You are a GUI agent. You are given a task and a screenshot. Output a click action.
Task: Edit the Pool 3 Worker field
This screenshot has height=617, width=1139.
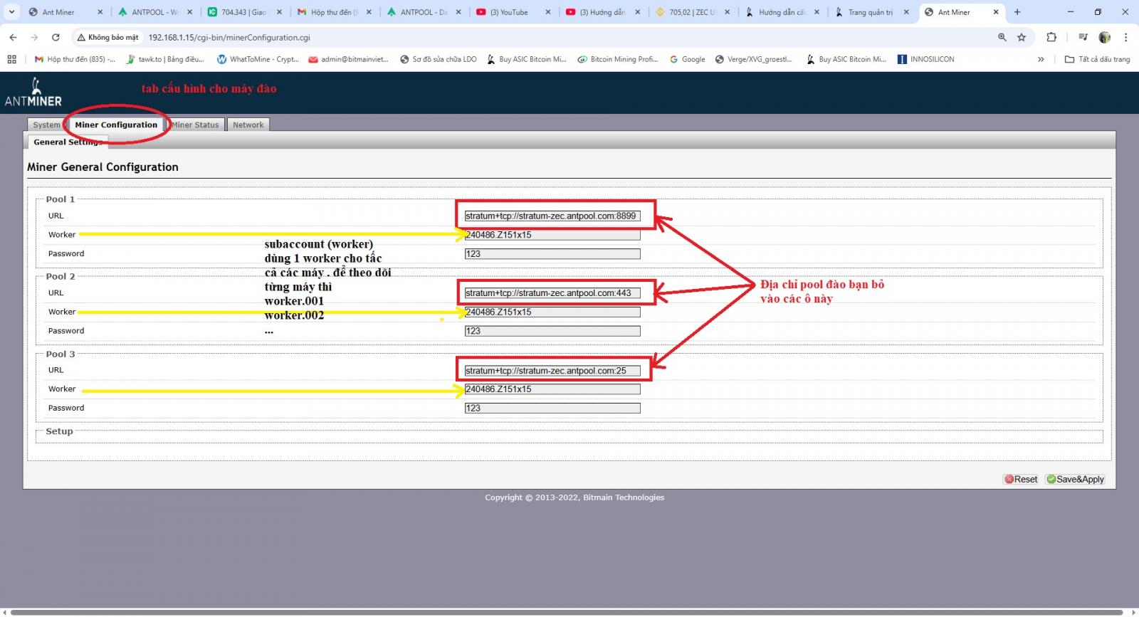coord(552,389)
